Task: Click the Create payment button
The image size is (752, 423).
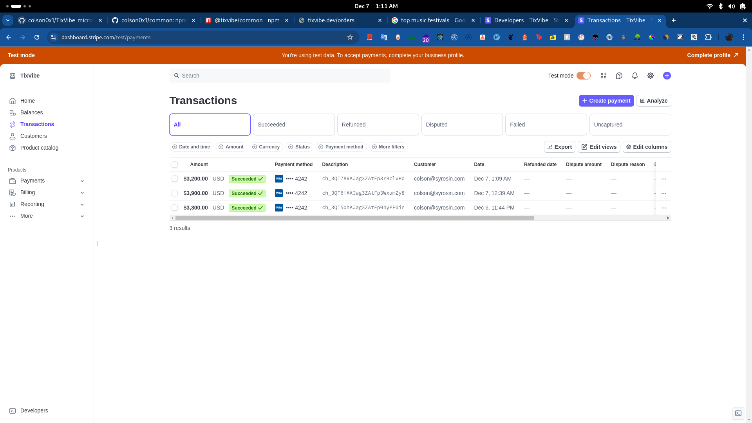Action: pos(606,101)
